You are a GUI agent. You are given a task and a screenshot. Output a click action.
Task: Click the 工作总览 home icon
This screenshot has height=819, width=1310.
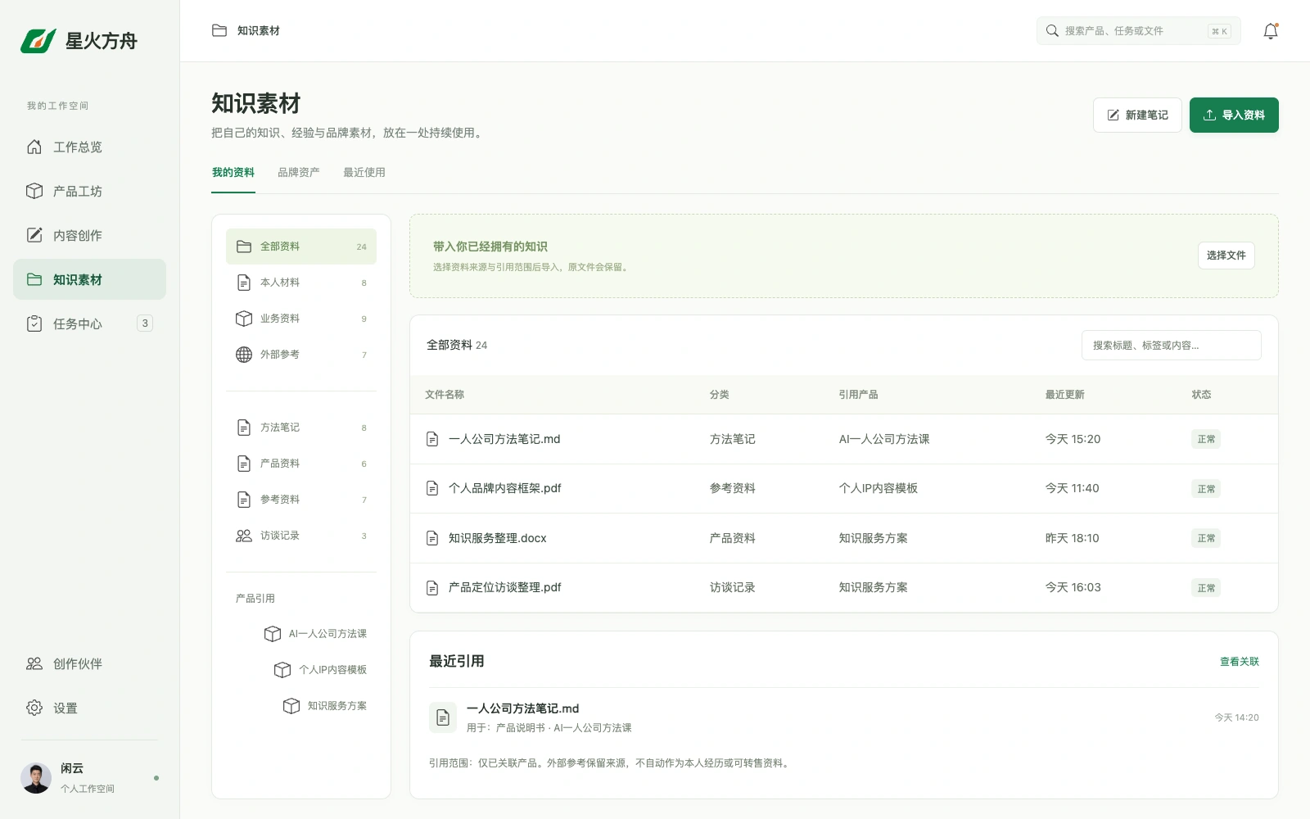(x=34, y=147)
